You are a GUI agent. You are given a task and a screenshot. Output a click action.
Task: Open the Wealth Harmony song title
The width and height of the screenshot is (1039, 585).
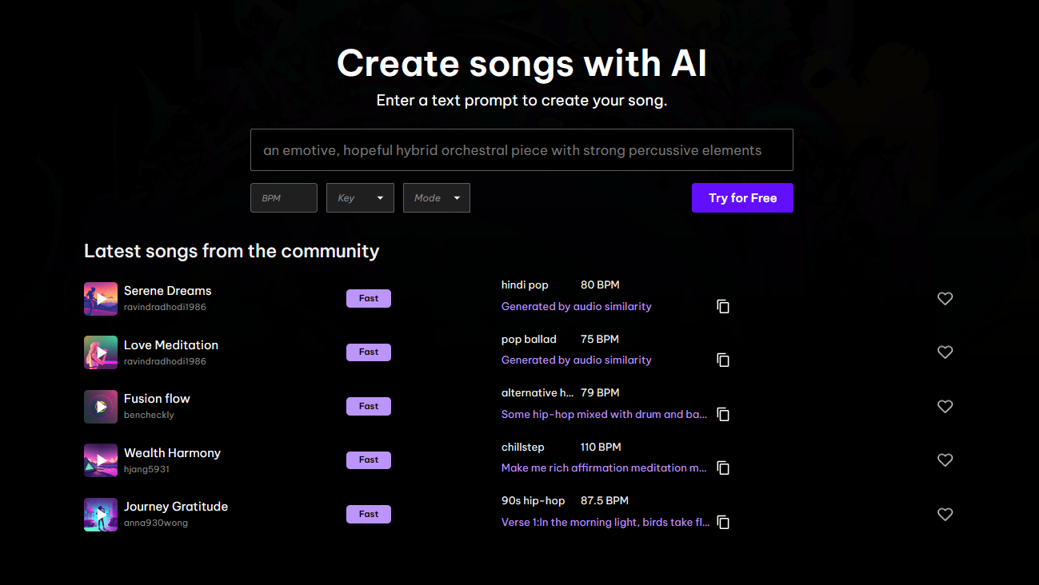pos(172,453)
